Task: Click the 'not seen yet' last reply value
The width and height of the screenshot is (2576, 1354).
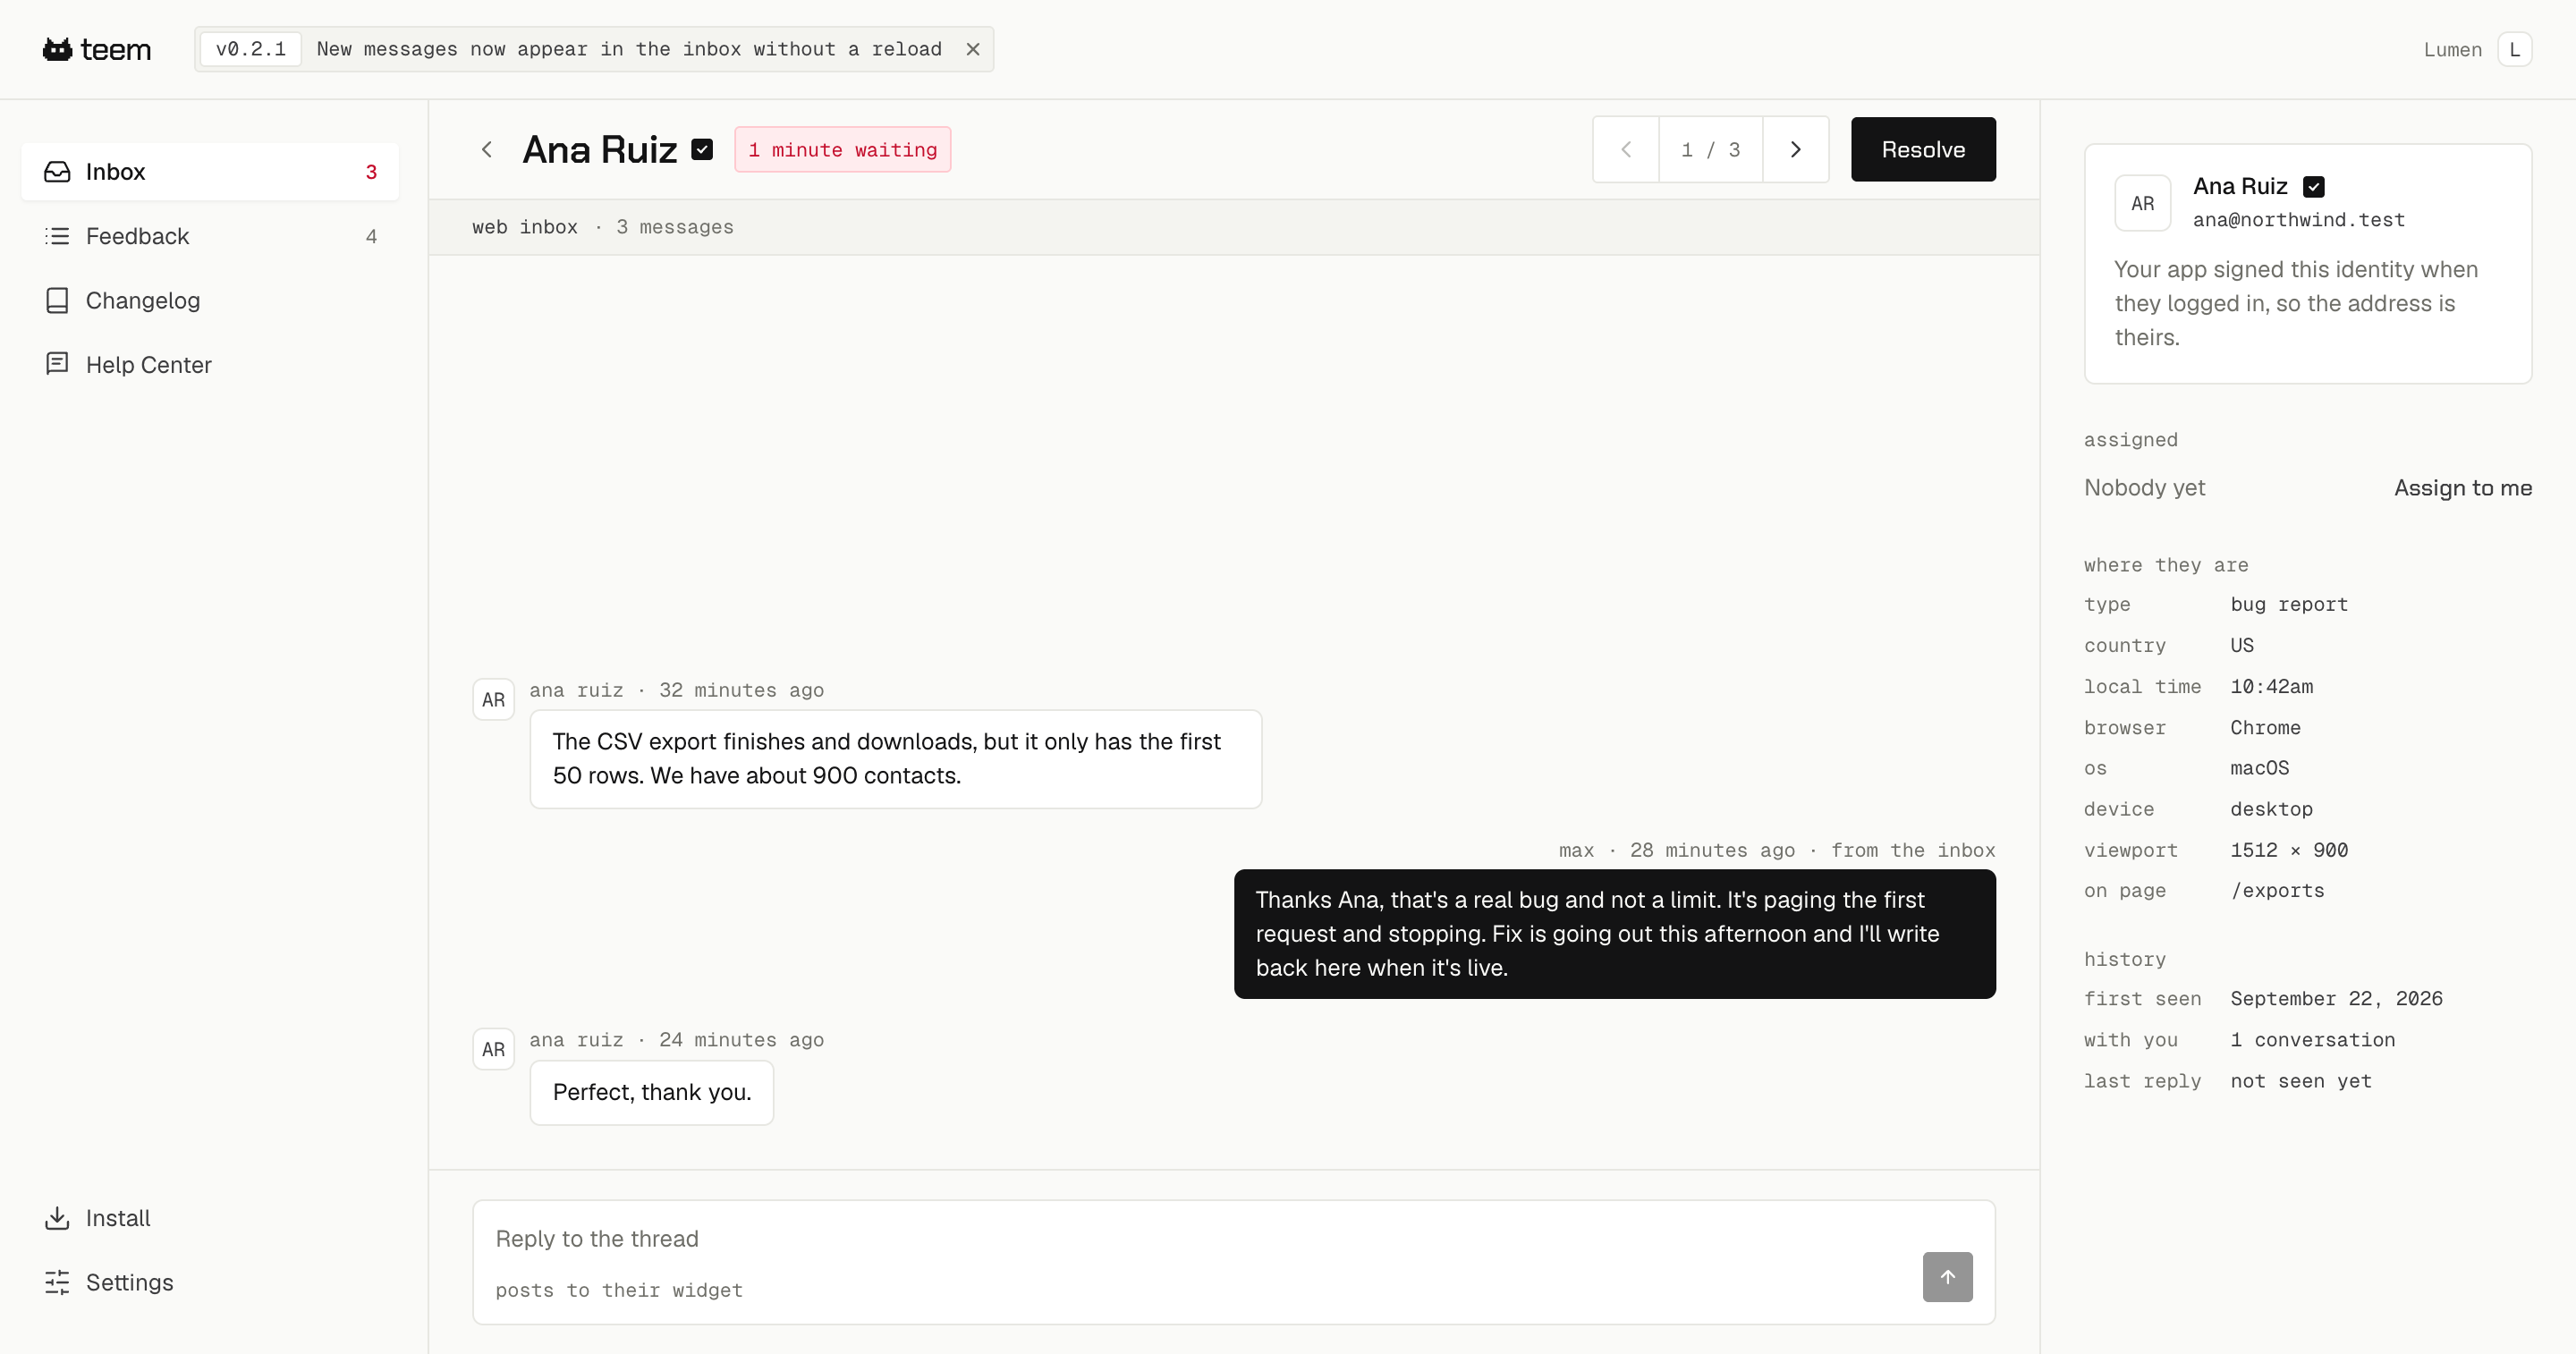Action: tap(2301, 1081)
